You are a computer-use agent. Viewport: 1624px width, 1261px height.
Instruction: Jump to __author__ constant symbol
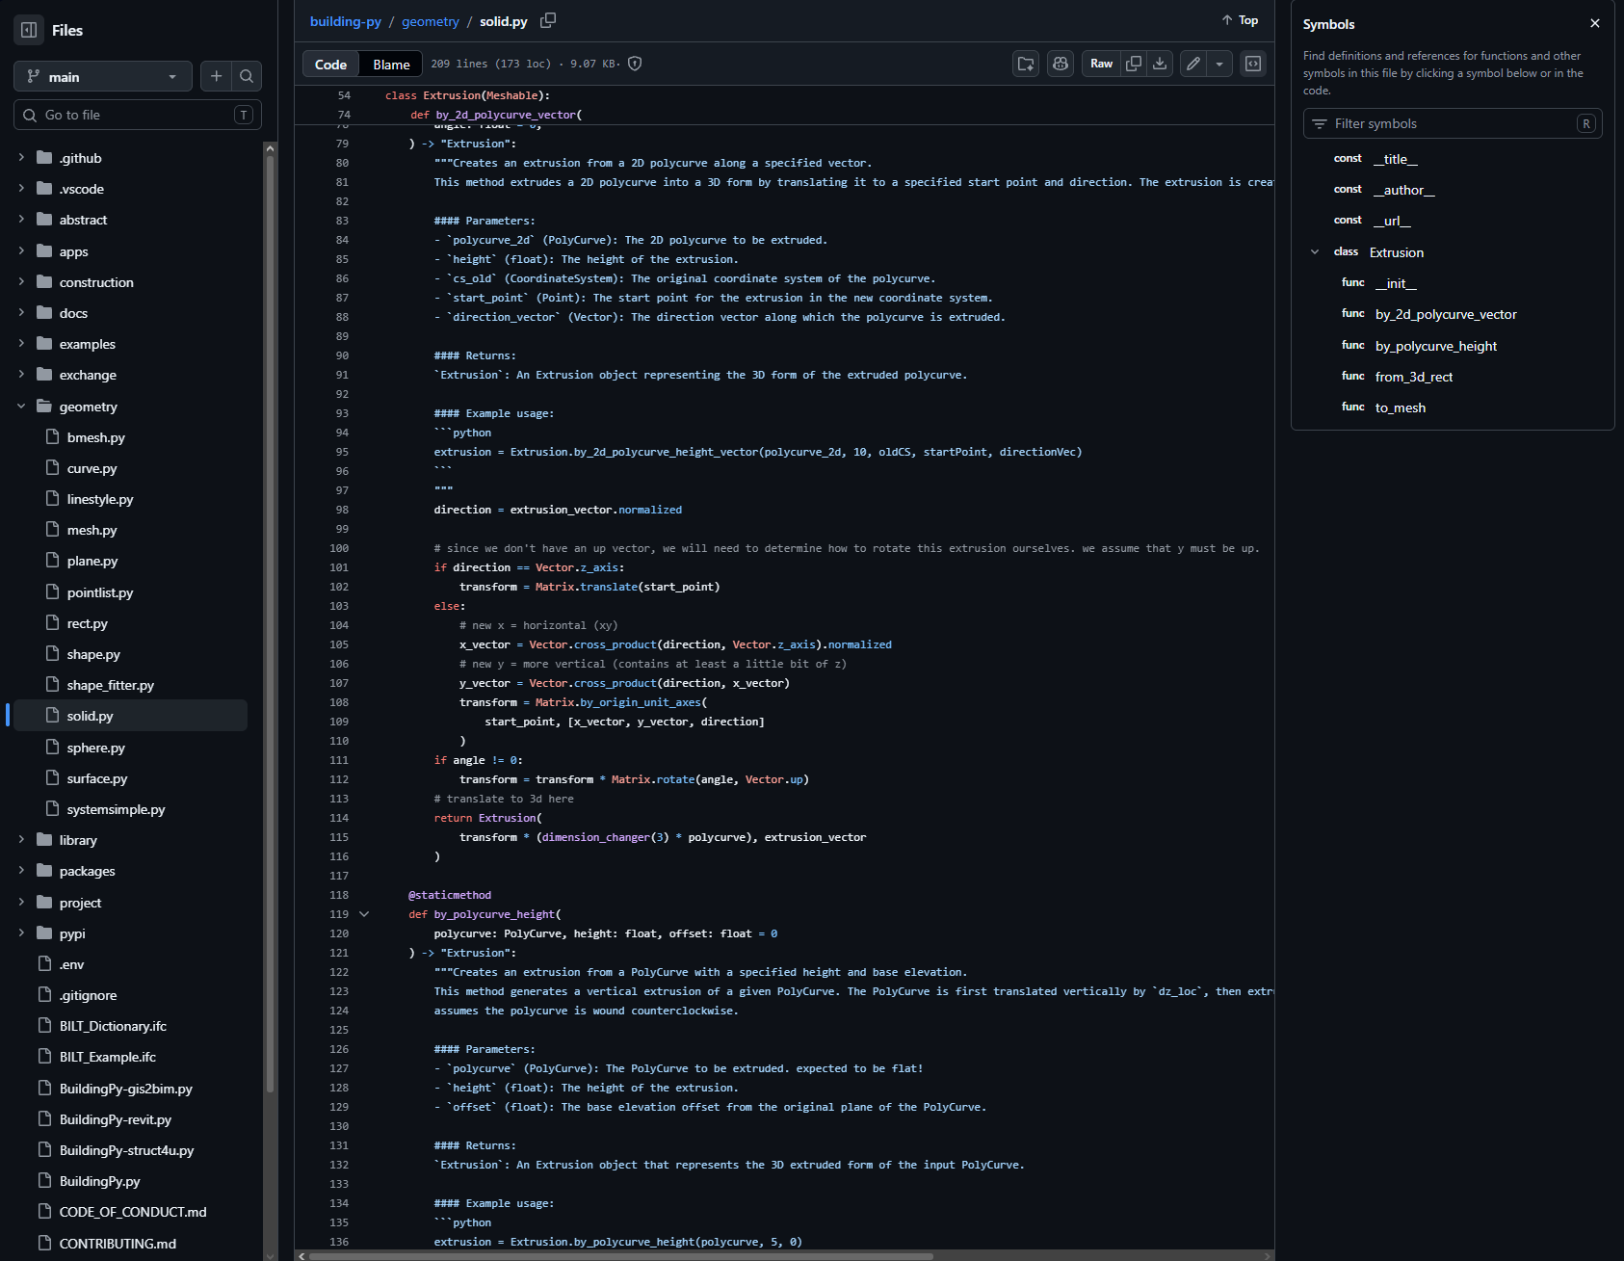1403,190
